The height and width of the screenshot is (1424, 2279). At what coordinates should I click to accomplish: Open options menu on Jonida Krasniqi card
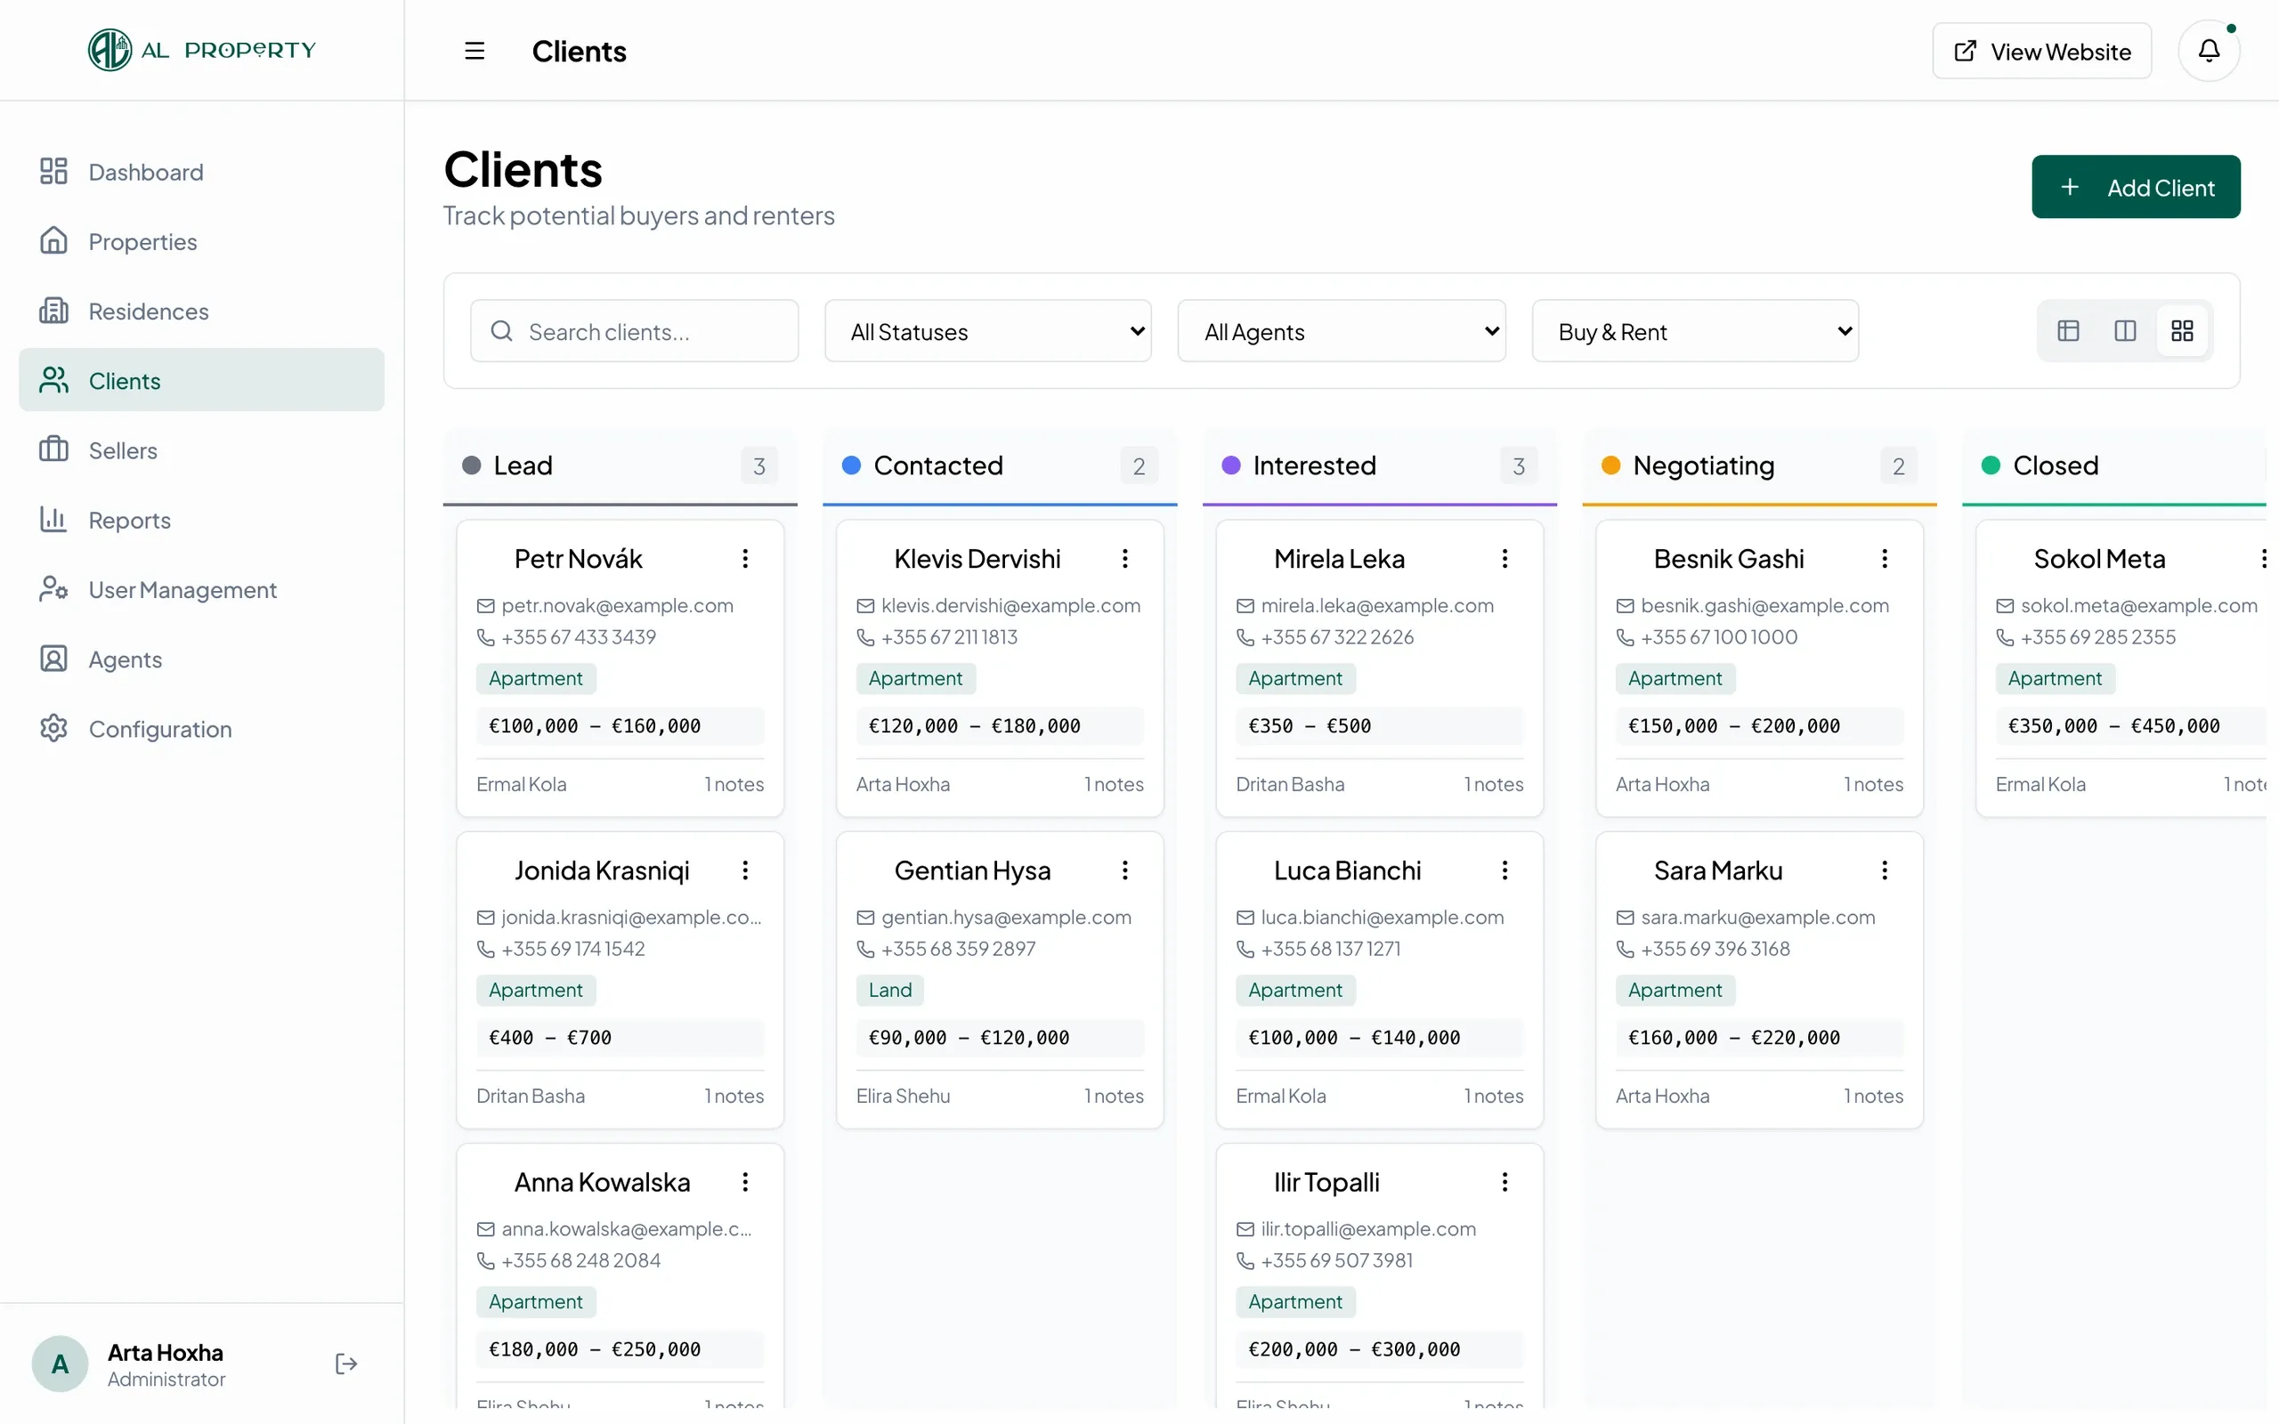pyautogui.click(x=745, y=870)
